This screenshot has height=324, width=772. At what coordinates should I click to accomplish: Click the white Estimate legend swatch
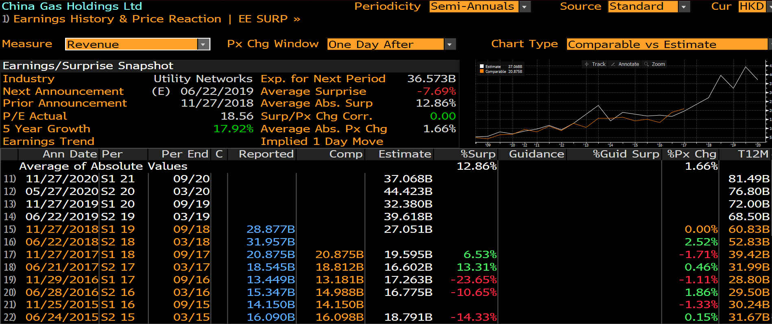click(x=482, y=66)
